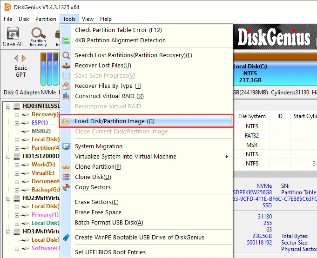Screen dimensions: 317x258
Task: Click the System Migration icon
Action: [x=66, y=146]
